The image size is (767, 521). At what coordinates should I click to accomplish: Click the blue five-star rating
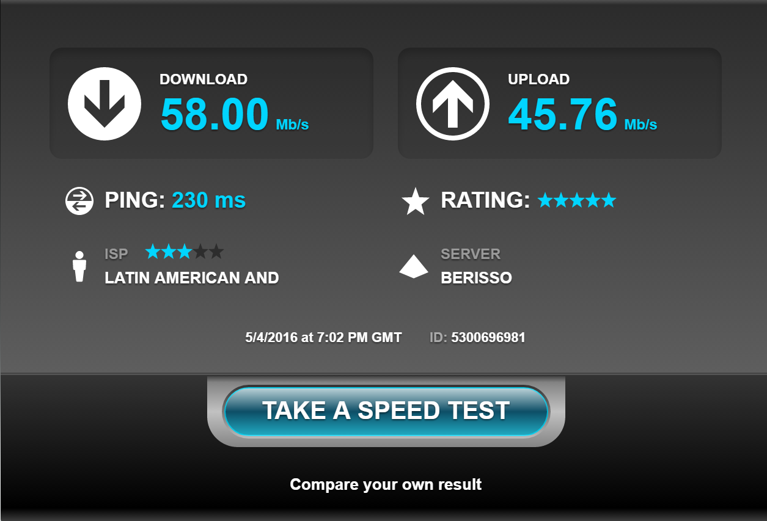click(577, 200)
